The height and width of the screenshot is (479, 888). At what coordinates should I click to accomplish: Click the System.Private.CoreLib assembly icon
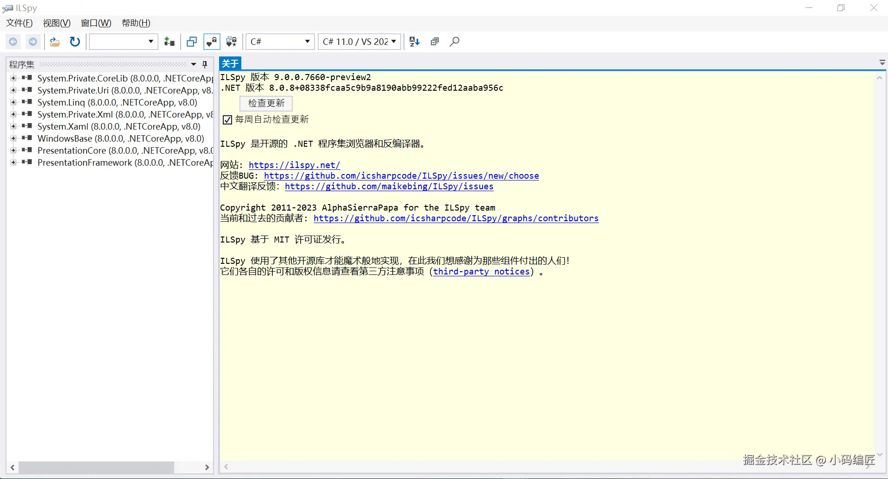(27, 78)
